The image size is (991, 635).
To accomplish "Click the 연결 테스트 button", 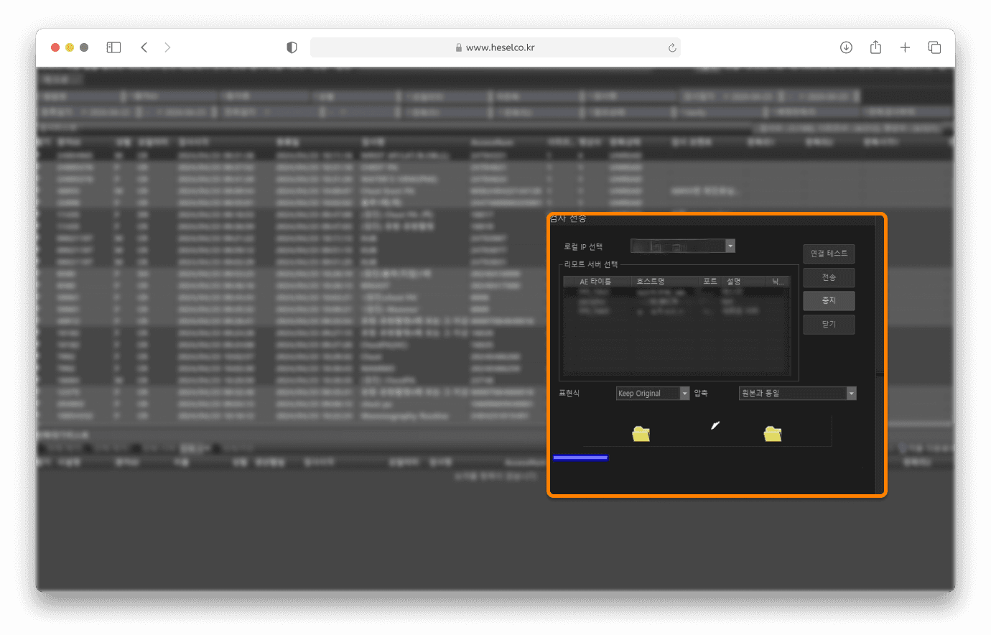I will pos(829,254).
